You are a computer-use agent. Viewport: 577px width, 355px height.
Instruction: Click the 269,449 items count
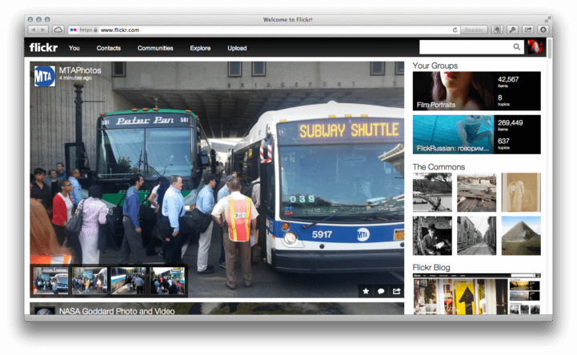click(510, 123)
